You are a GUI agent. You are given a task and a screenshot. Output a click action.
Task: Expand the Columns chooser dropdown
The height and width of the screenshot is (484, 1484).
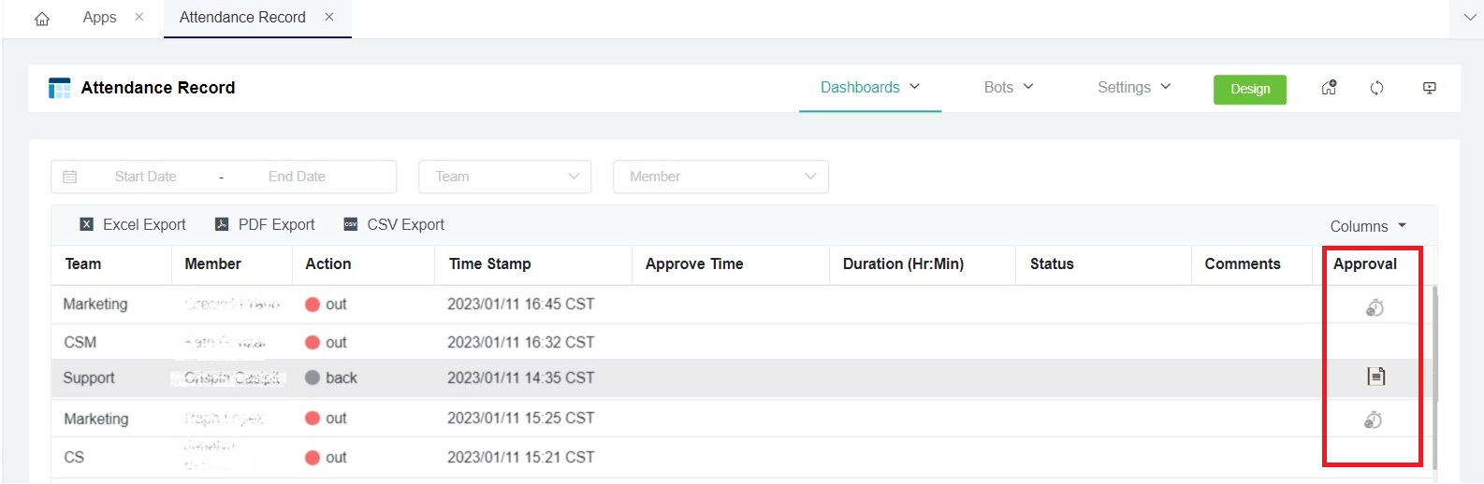click(x=1368, y=226)
